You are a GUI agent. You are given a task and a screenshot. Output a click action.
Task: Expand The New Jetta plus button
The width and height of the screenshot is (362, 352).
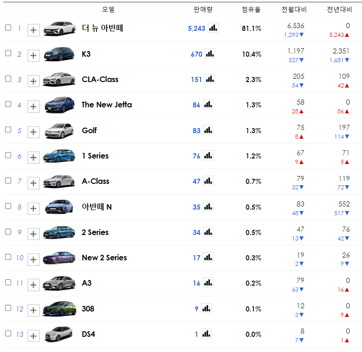(34, 106)
